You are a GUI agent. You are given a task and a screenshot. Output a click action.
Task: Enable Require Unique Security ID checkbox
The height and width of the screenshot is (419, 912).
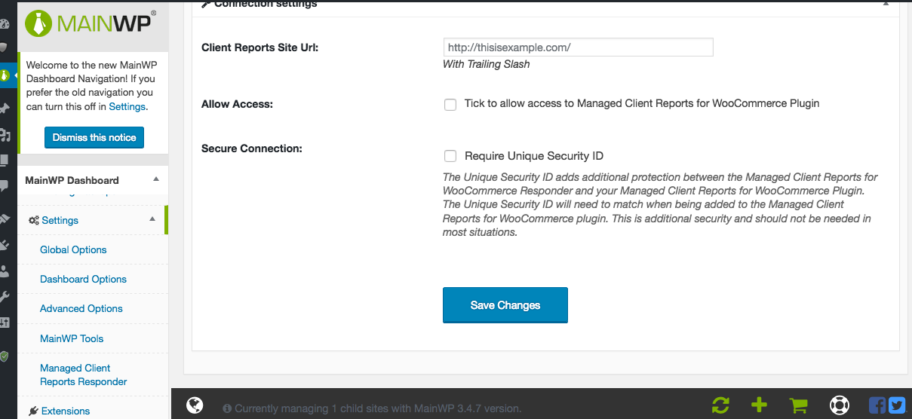pyautogui.click(x=450, y=156)
